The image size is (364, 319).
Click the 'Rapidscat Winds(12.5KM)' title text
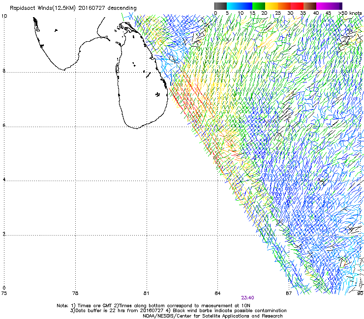point(42,8)
